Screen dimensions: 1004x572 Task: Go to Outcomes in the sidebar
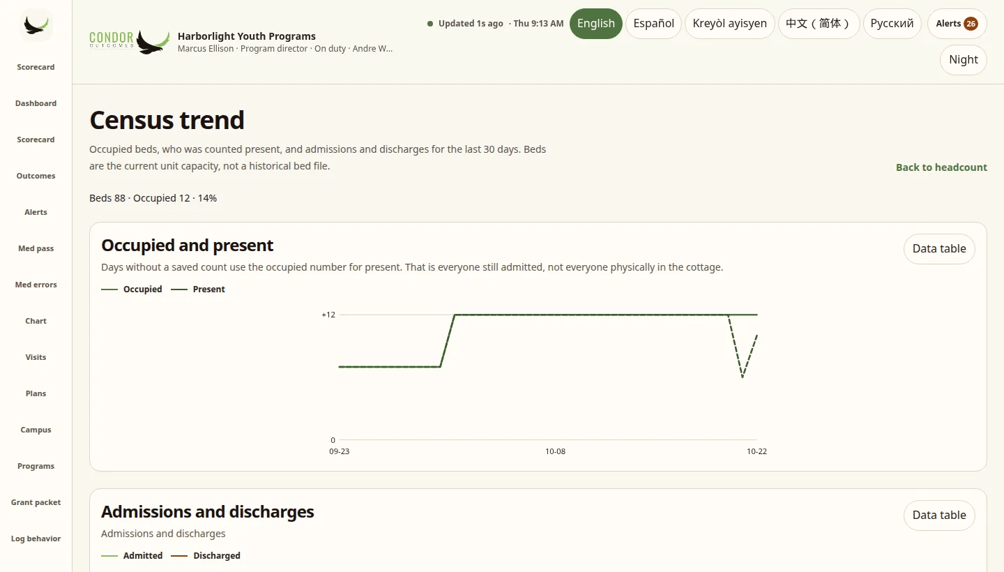click(36, 176)
